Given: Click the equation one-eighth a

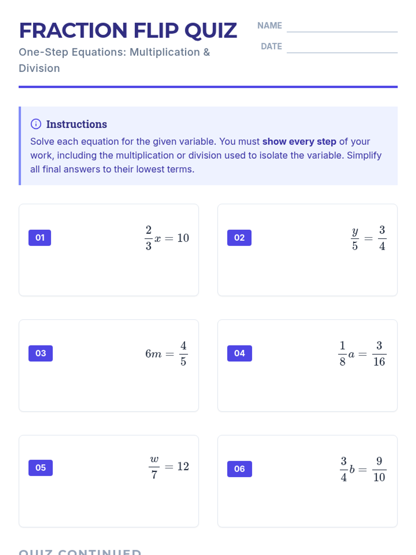Looking at the screenshot, I should [362, 353].
